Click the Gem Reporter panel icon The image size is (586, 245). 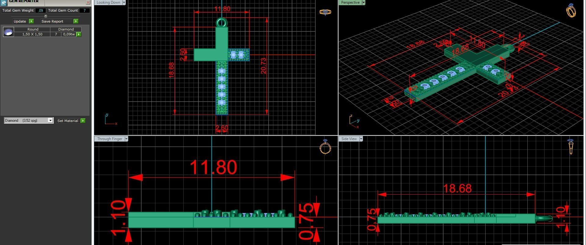tap(4, 2)
